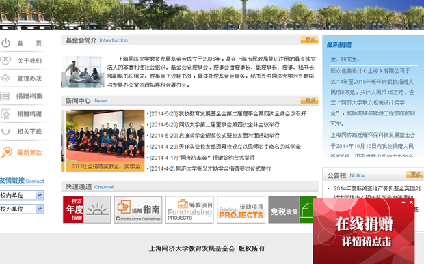Screen dimensions: 424x264
Task: Click the certificate icon for 捐赠鸣谢
Action: pos(5,114)
